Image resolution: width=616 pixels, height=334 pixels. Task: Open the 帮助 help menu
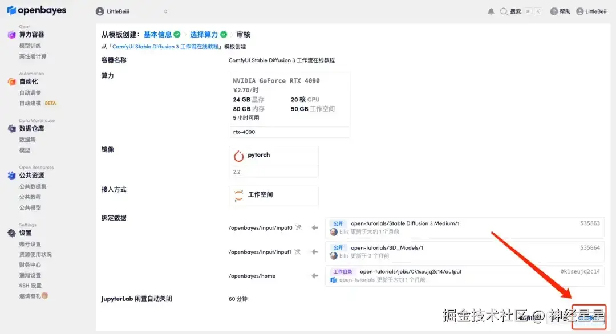[x=560, y=11]
